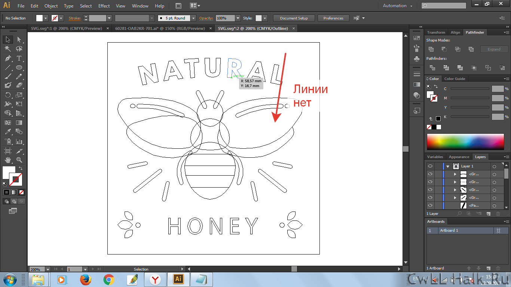
Task: Select the Gradient tool
Action: [19, 123]
